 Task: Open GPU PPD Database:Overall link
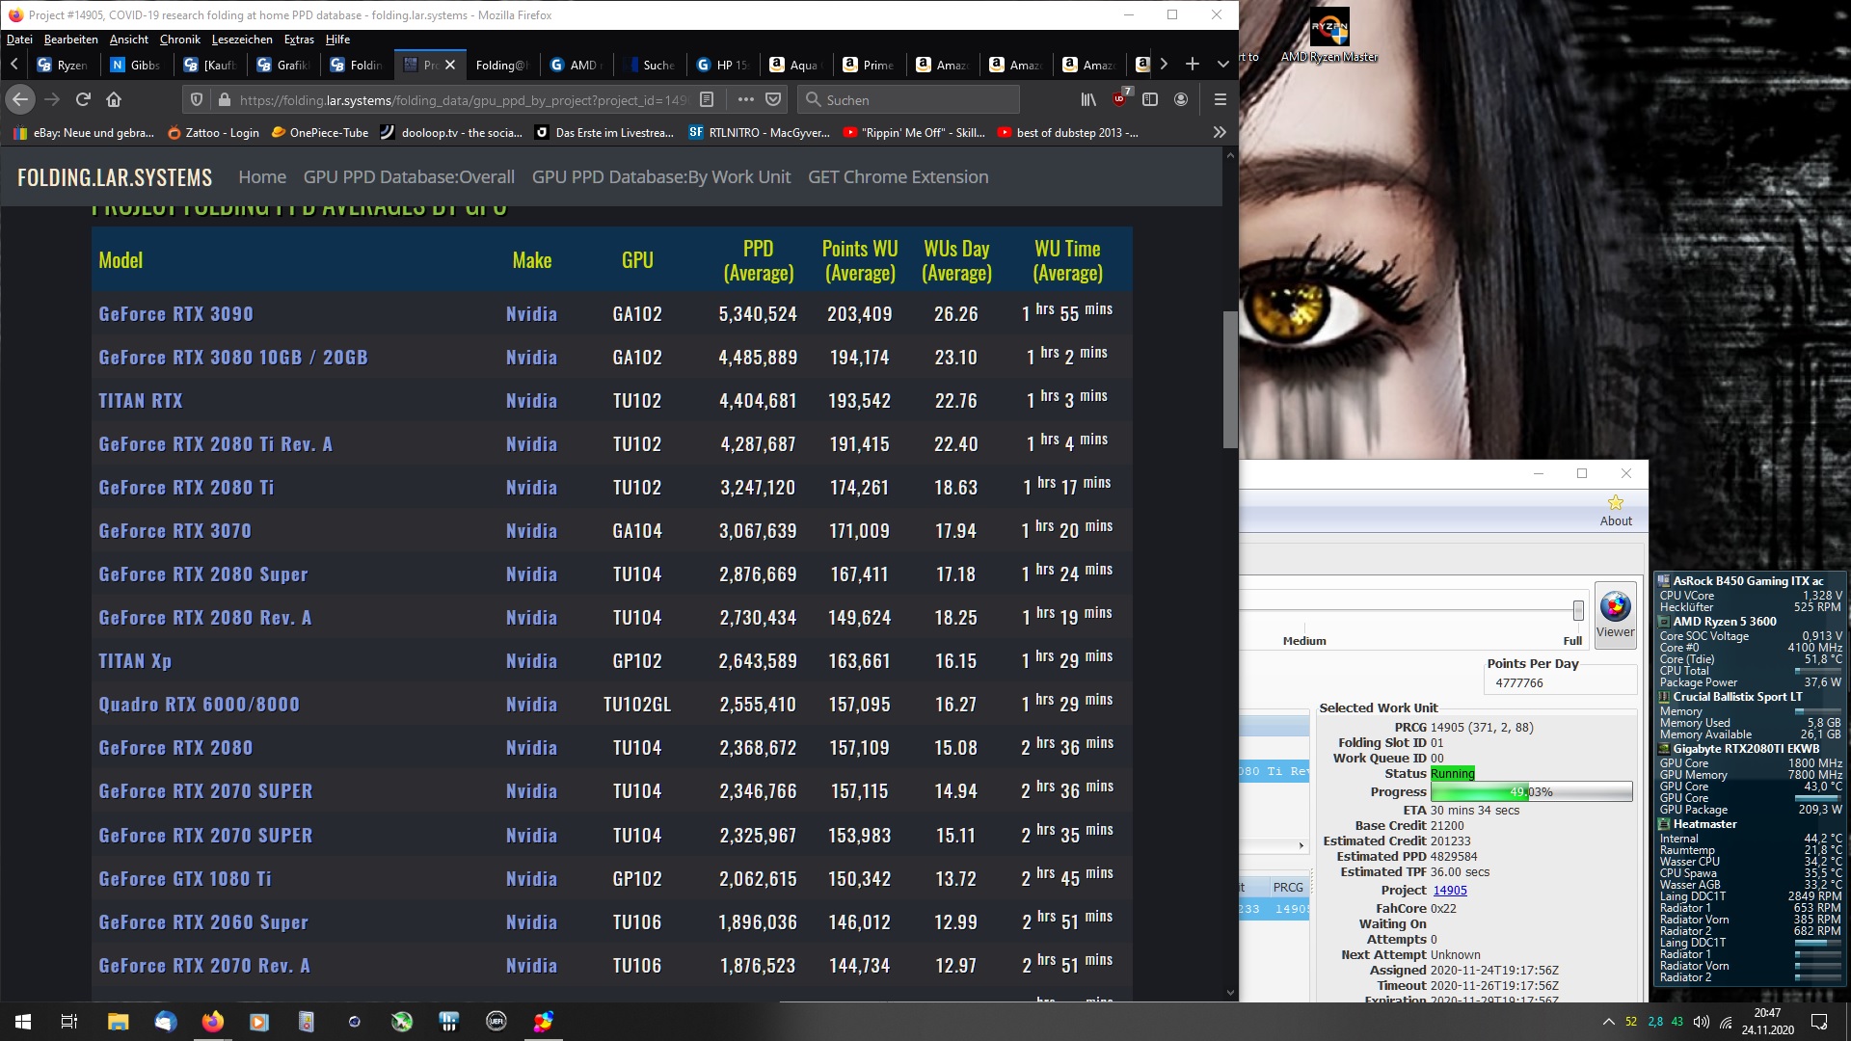(409, 177)
